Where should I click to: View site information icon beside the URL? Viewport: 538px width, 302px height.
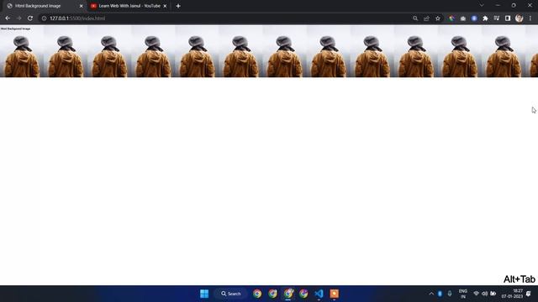point(44,18)
